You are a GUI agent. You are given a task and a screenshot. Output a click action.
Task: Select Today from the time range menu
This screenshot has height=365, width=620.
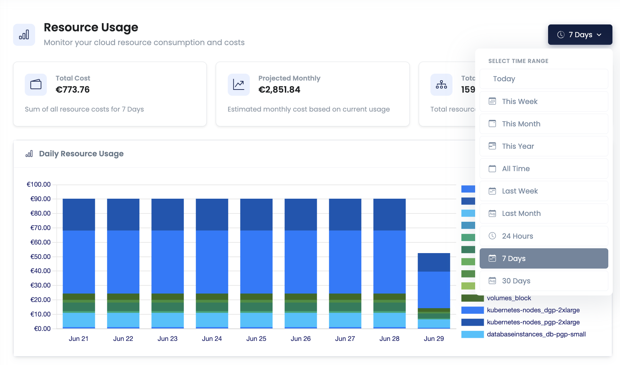pyautogui.click(x=544, y=79)
